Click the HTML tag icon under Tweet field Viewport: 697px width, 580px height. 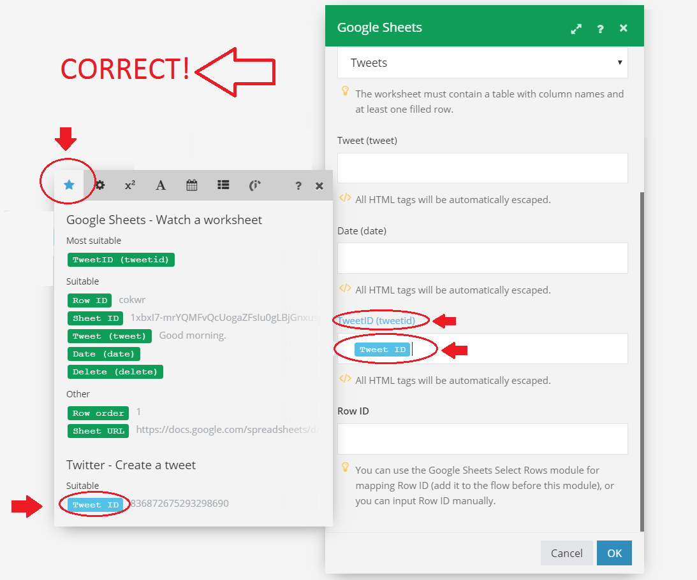(345, 197)
